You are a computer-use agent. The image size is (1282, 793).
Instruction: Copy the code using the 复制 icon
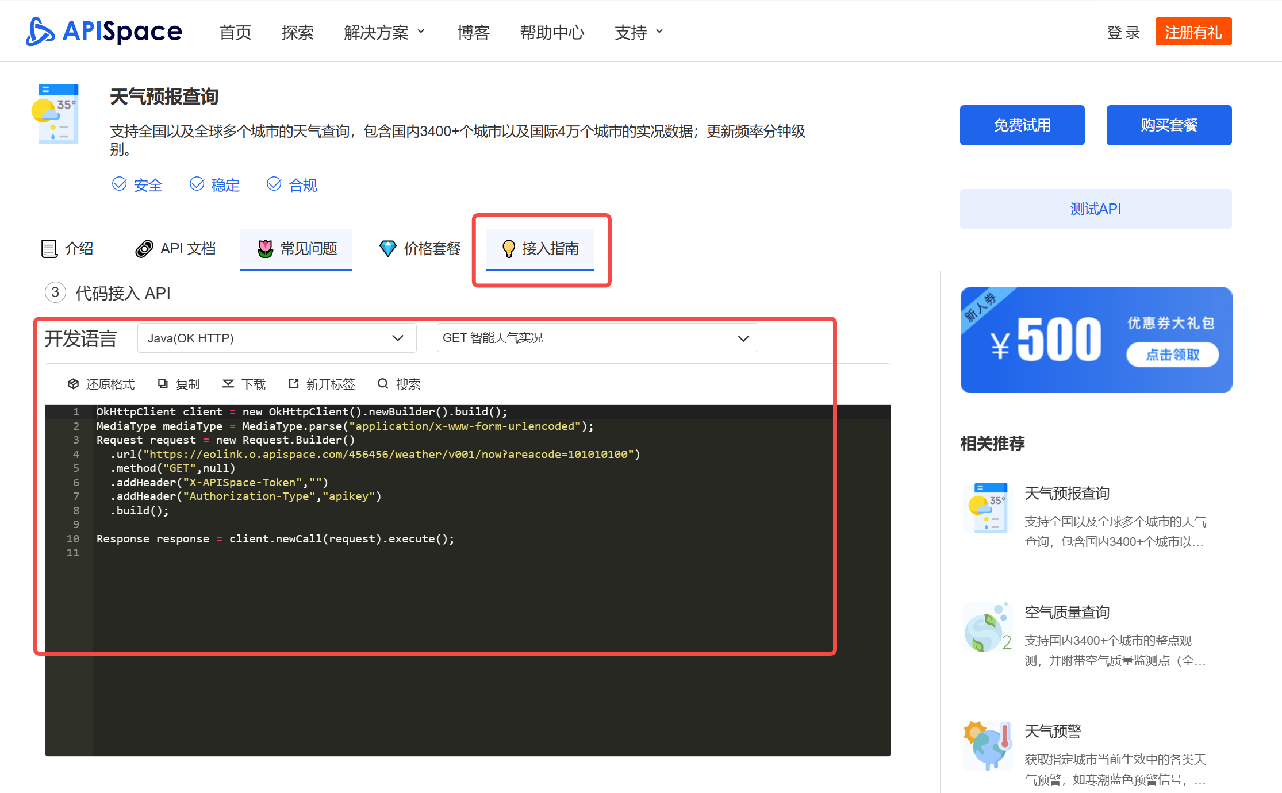[163, 383]
